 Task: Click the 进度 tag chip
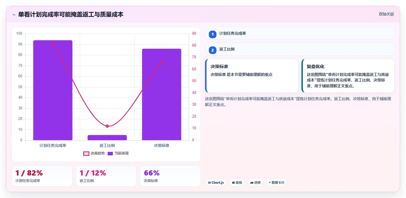click(x=255, y=183)
